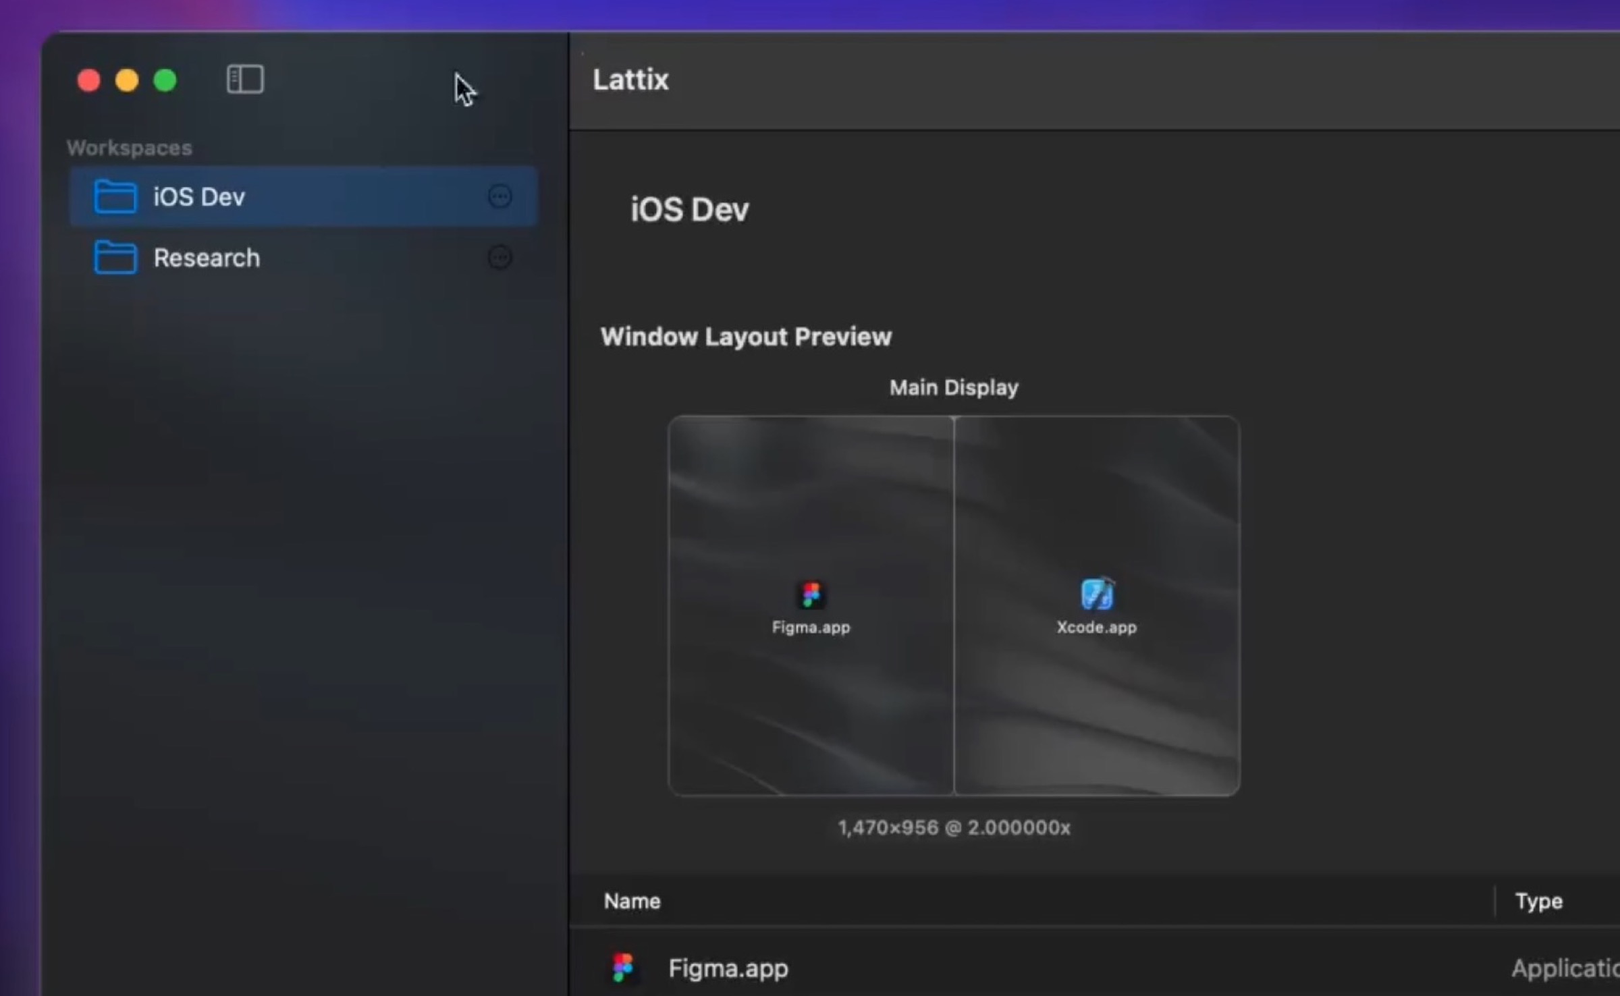Screen dimensions: 1620x996
Task: Select Figma.app pane in layout preview
Action: (x=810, y=709)
